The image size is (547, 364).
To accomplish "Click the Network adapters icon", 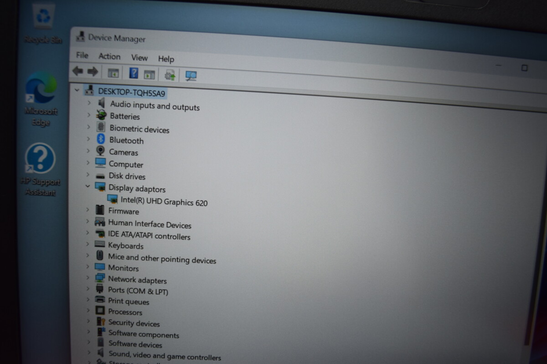I will 99,278.
